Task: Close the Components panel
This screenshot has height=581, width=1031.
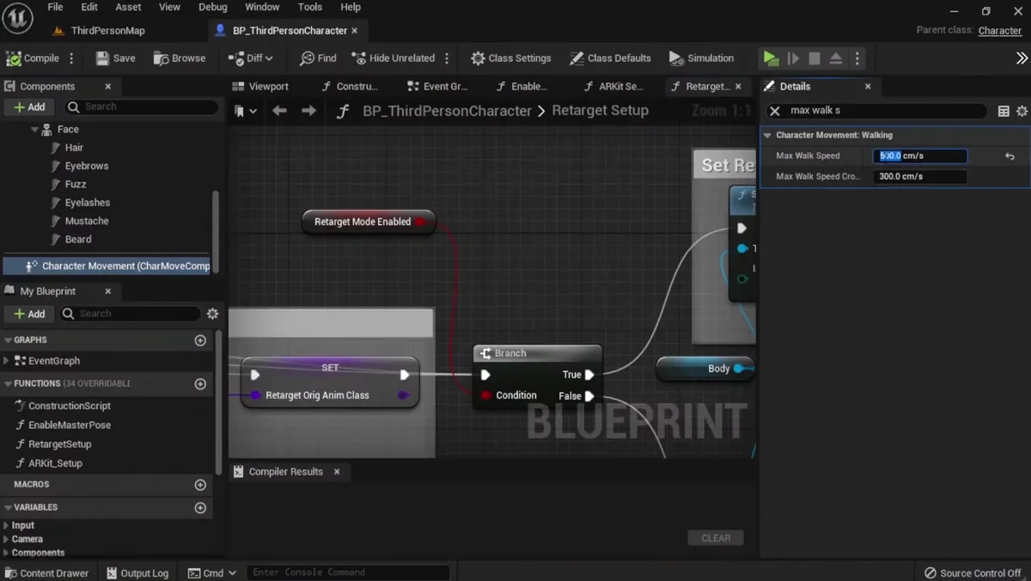Action: tap(108, 86)
